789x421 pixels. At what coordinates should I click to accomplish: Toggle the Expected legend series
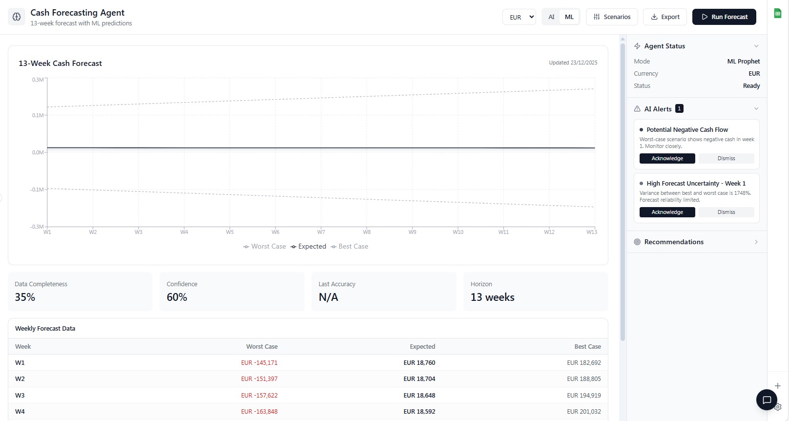click(x=308, y=247)
